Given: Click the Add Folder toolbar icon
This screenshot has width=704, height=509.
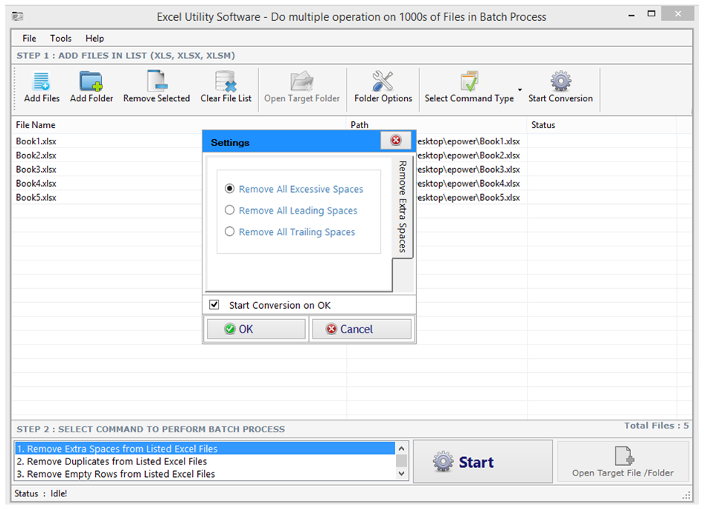Looking at the screenshot, I should coord(91,81).
